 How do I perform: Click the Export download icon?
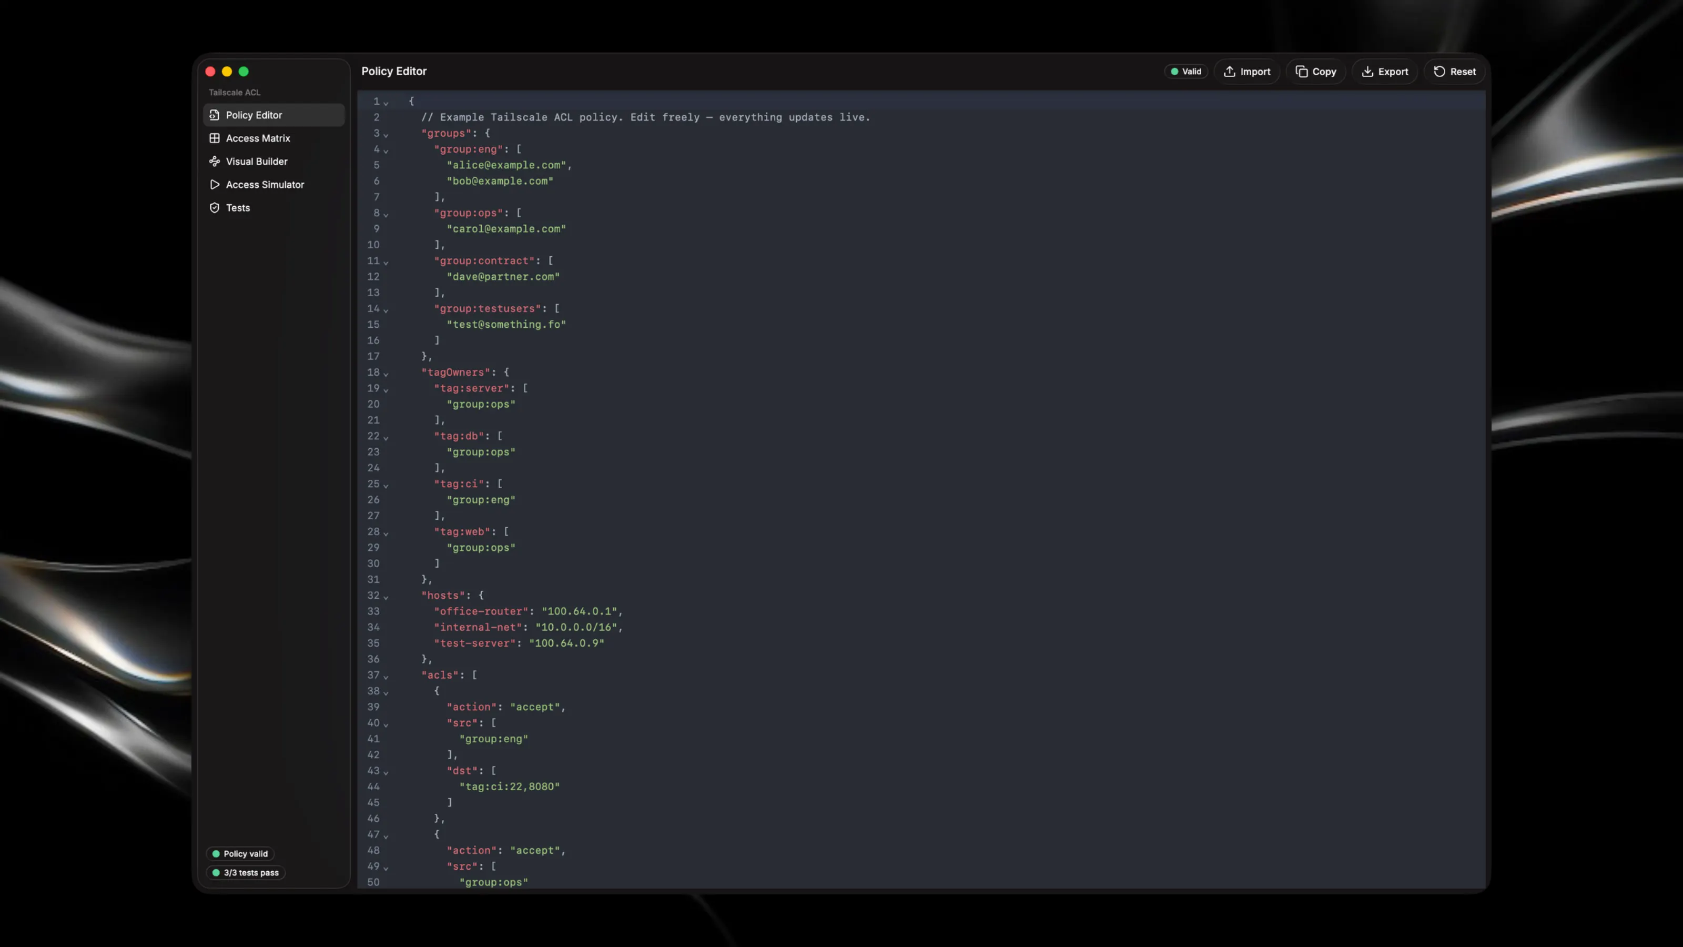(x=1367, y=71)
